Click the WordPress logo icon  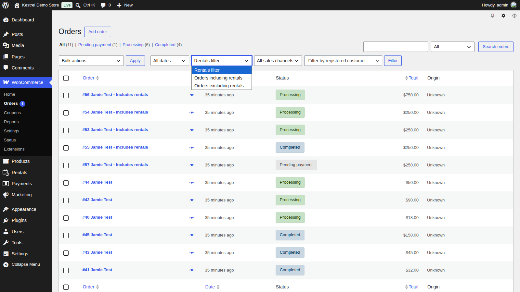point(6,5)
